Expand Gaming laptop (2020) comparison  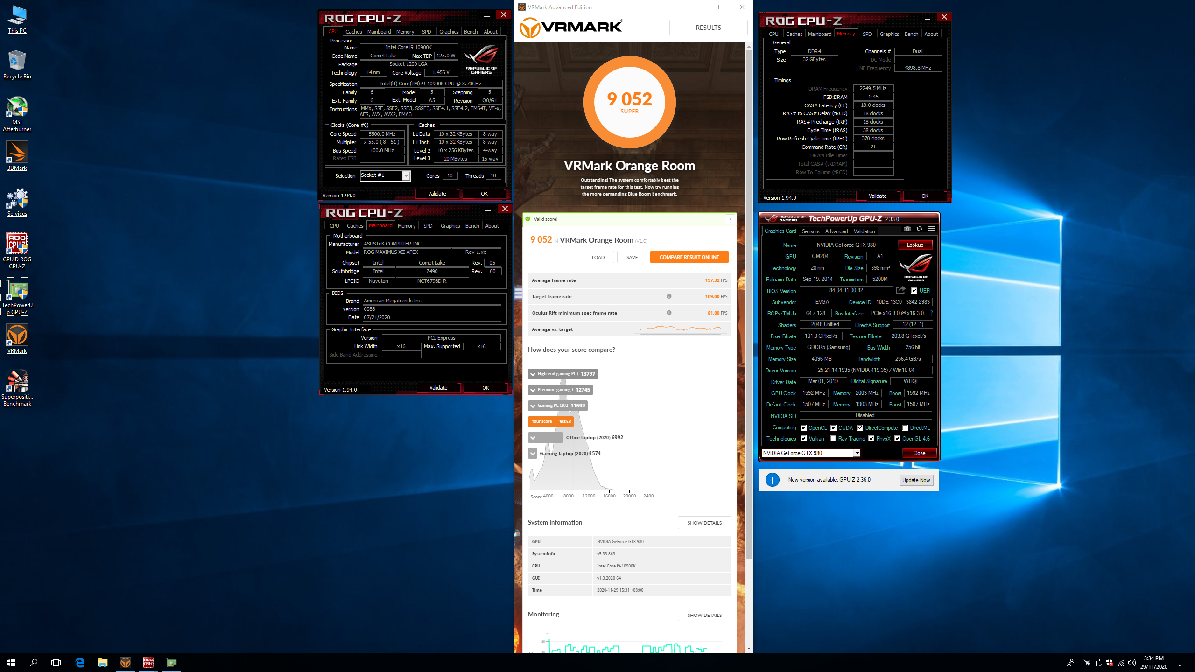[x=533, y=454]
